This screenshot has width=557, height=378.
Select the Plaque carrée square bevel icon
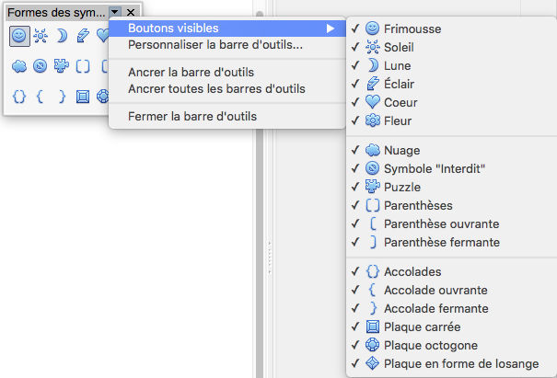click(x=83, y=97)
